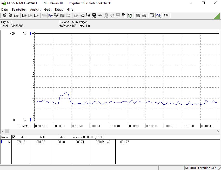Image resolution: width=221 pixels, height=170 pixels.
Task: Click the 00:00:30 time axis label
Action: pos(96,126)
